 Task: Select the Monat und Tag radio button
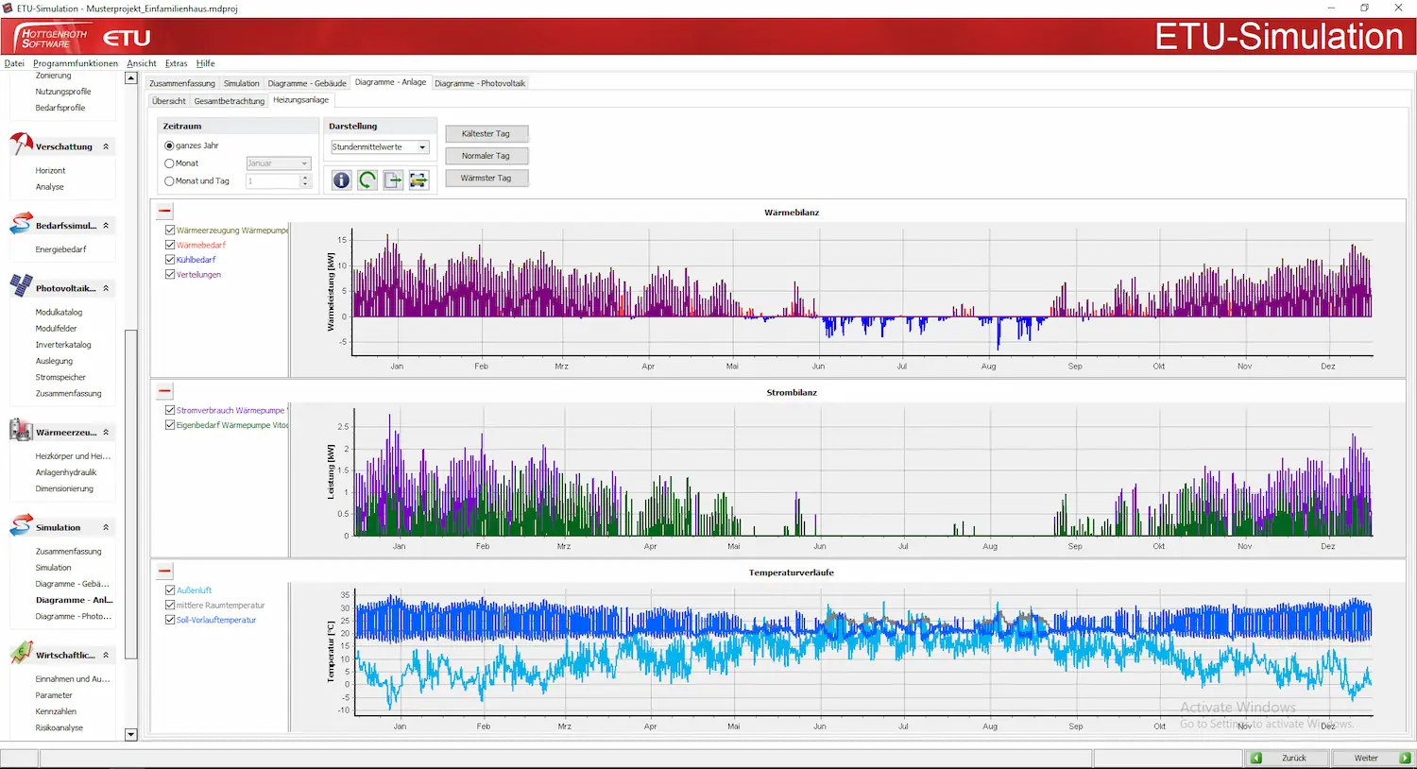[170, 181]
